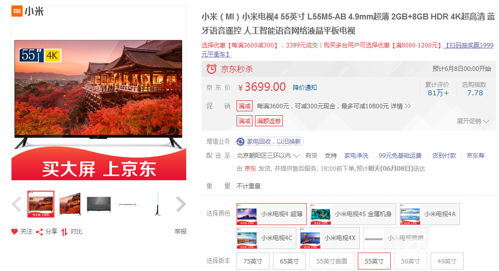
Task: Click the Xiaomi MI logo
Action: coord(17,11)
